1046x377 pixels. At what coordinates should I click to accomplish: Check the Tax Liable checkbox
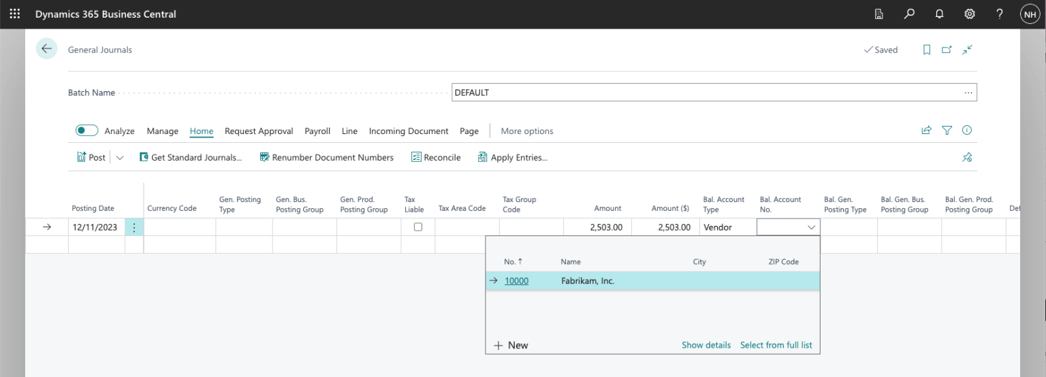(418, 227)
